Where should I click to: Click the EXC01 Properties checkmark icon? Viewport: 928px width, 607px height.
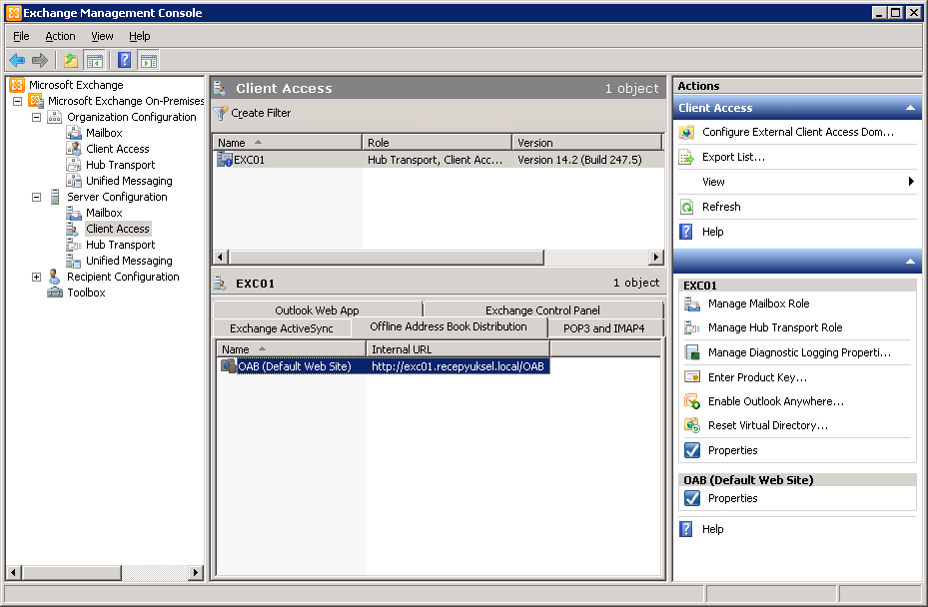(x=692, y=450)
